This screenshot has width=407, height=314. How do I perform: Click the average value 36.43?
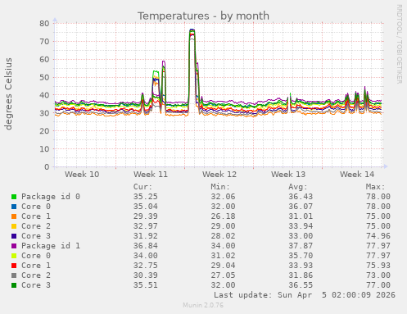pos(301,197)
